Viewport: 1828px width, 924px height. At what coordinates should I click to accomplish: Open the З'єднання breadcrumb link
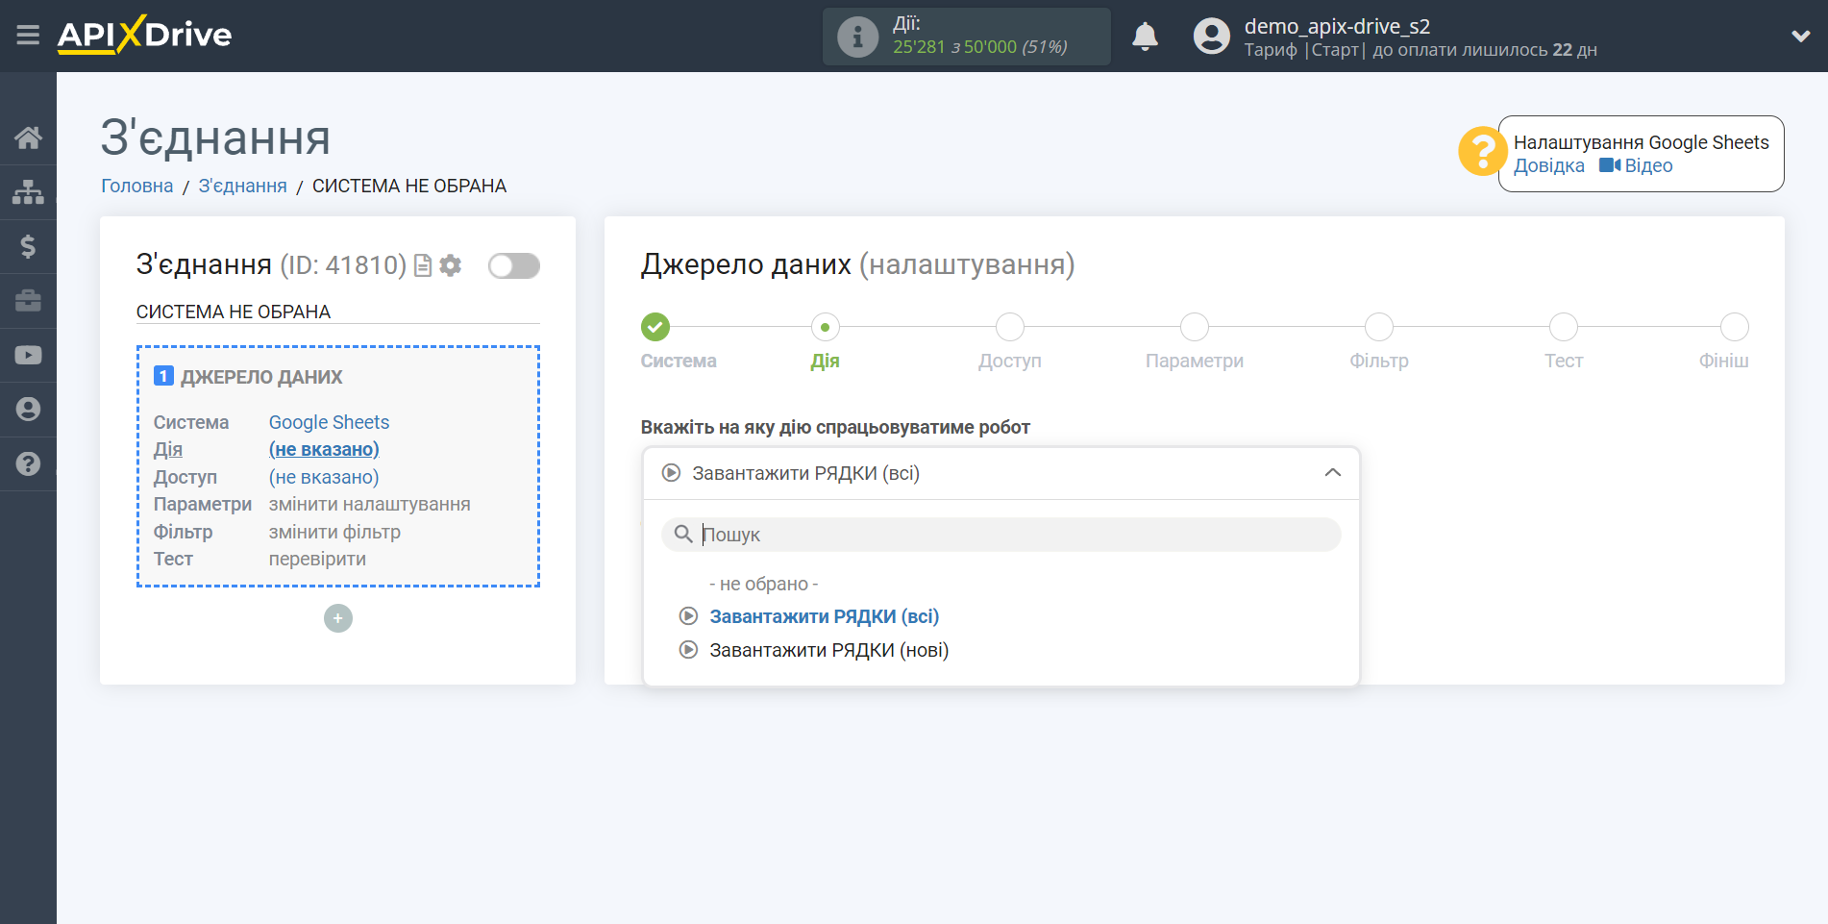pos(242,186)
